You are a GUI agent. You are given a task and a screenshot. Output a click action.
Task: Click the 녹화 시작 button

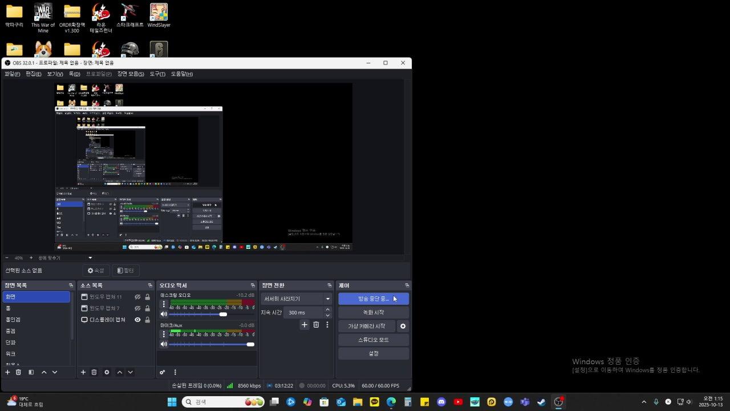374,312
